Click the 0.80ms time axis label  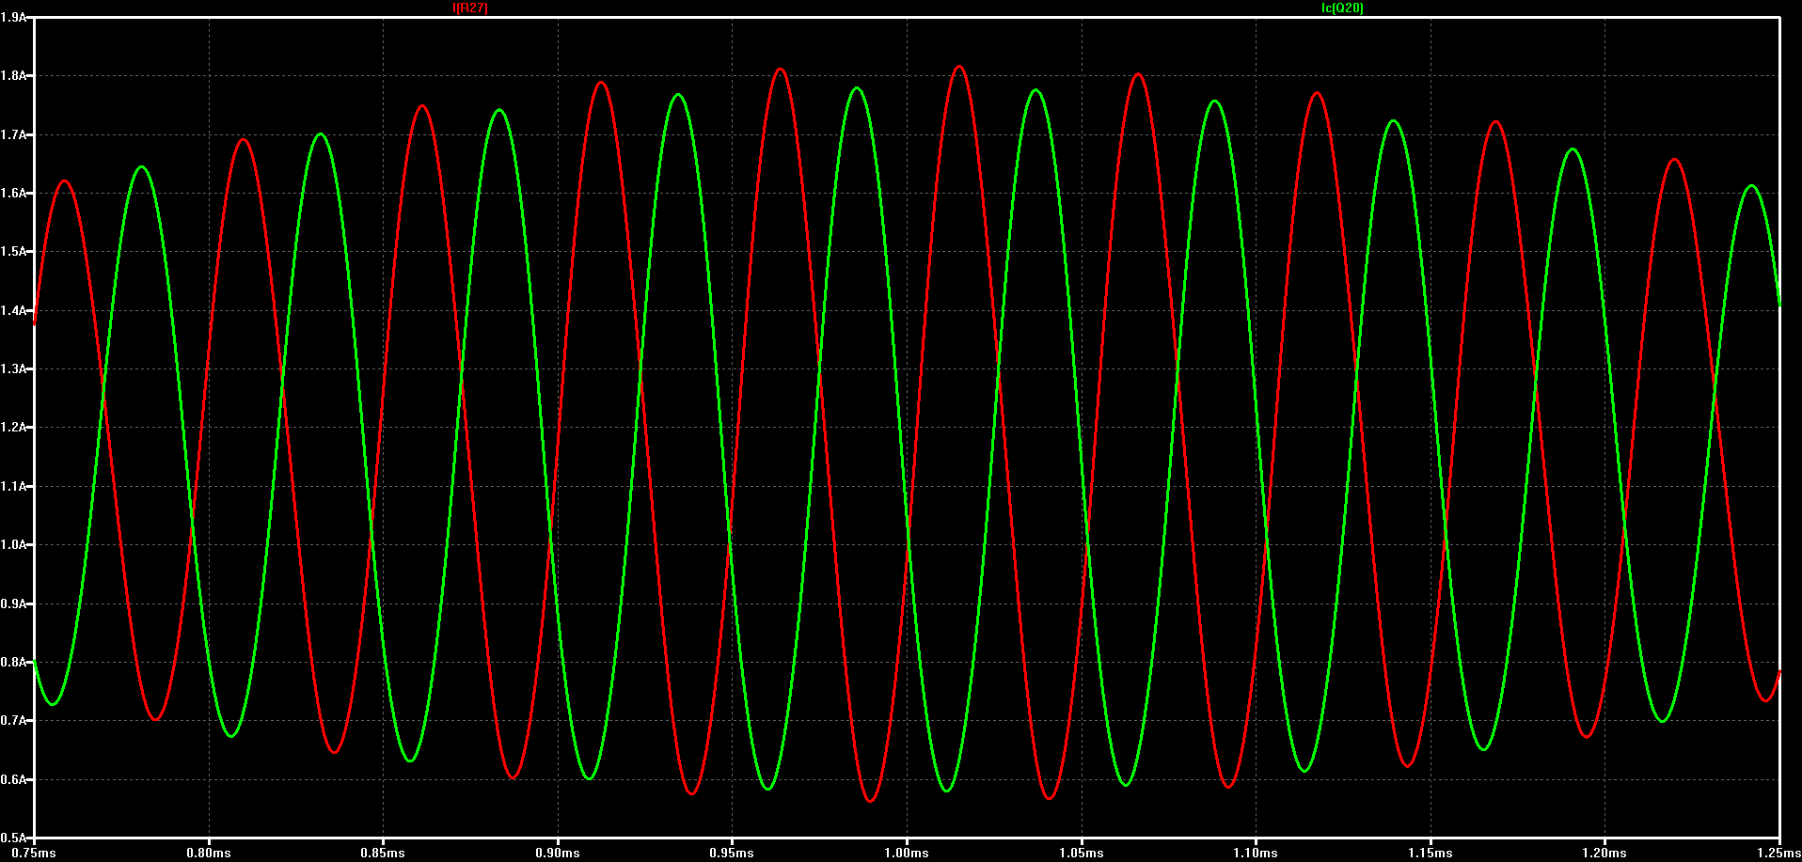(x=209, y=854)
